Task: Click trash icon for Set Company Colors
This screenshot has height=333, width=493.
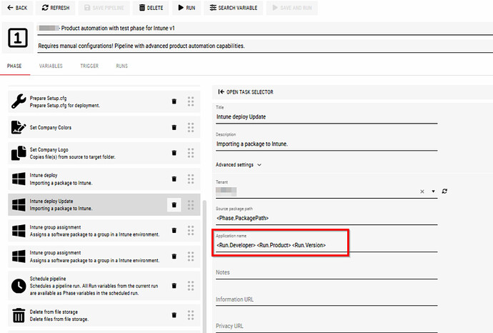Action: point(174,127)
